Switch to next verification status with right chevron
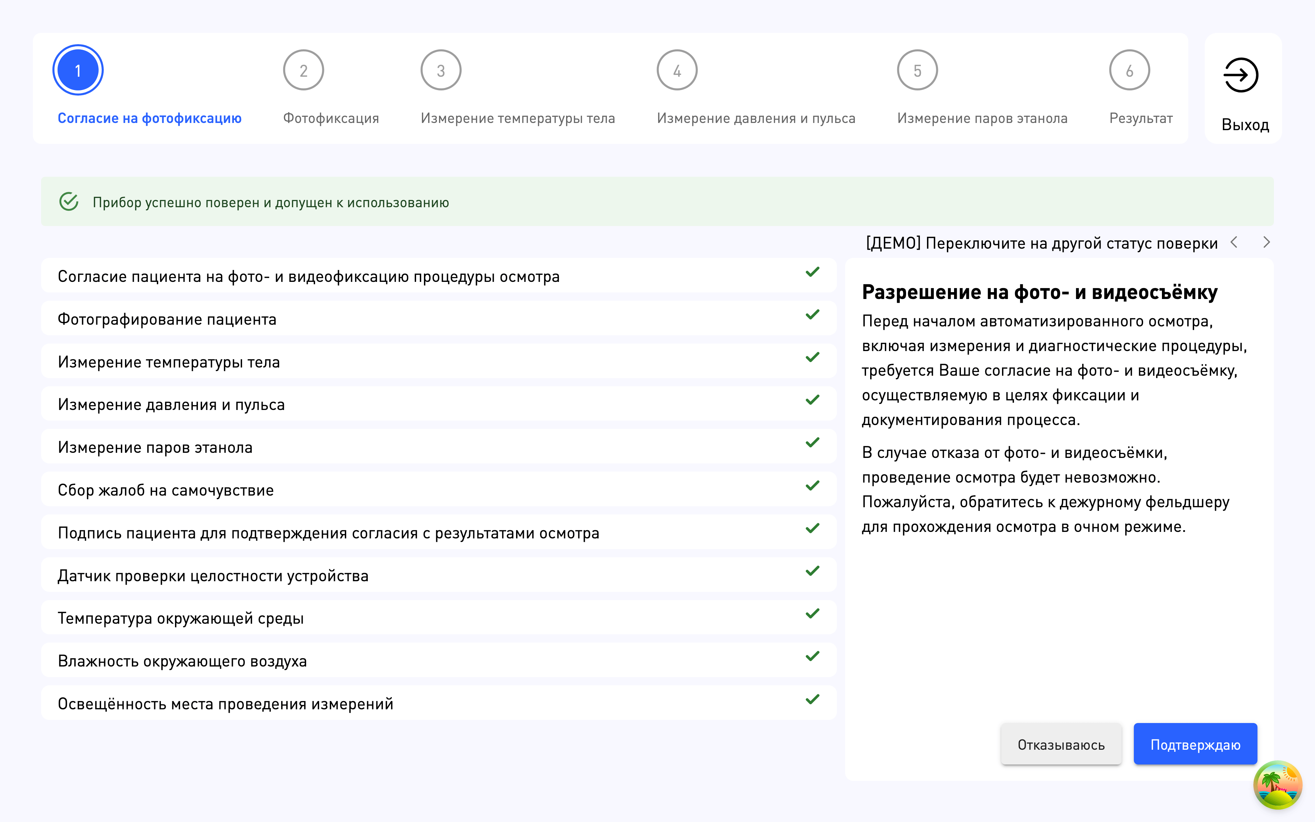 coord(1267,242)
